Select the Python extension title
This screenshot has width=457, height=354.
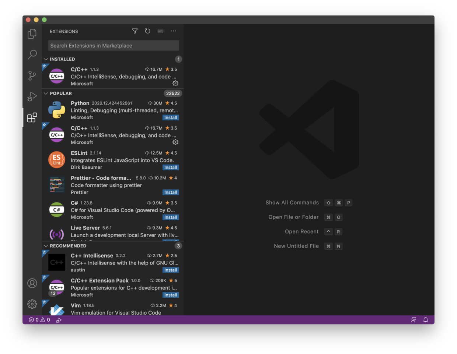click(x=80, y=103)
